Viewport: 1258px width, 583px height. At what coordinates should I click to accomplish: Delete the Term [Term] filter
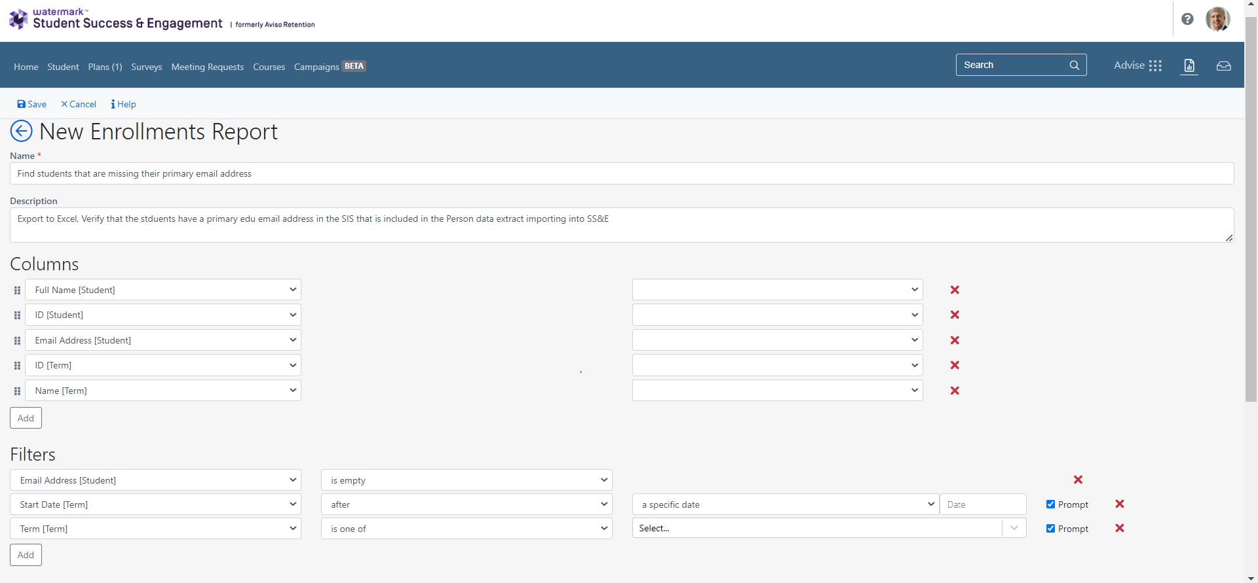(x=1120, y=528)
